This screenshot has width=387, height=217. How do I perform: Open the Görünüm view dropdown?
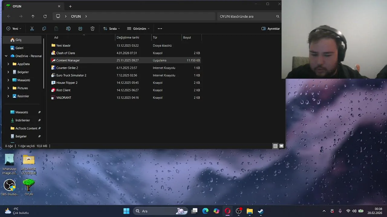(x=138, y=29)
